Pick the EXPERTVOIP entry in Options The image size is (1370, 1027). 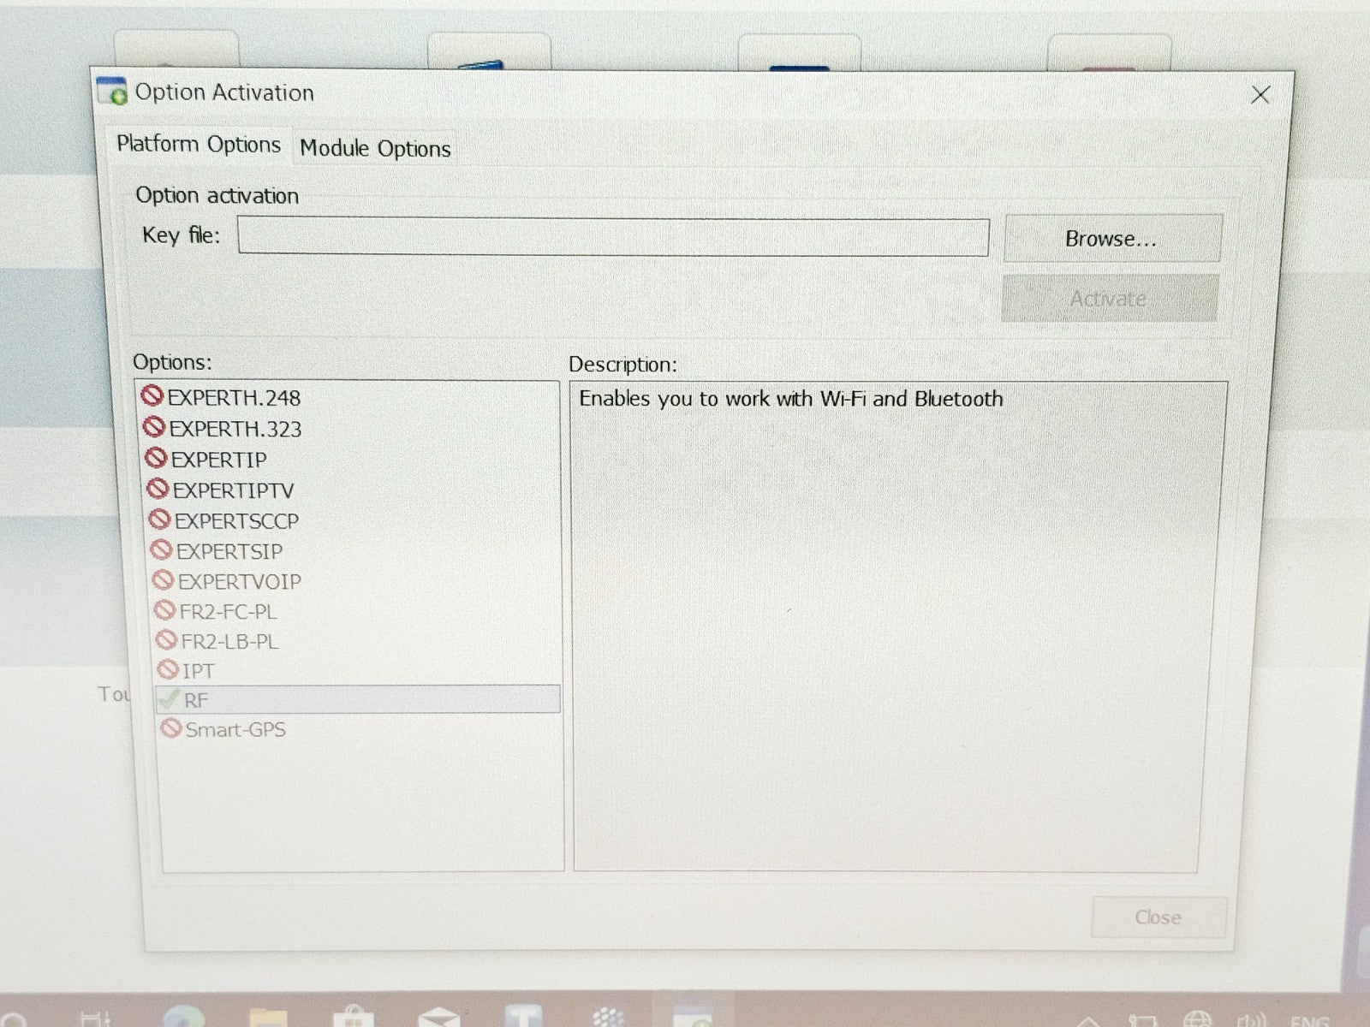coord(227,581)
